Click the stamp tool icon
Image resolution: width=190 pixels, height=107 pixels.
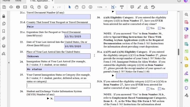pyautogui.click(x=153, y=7)
